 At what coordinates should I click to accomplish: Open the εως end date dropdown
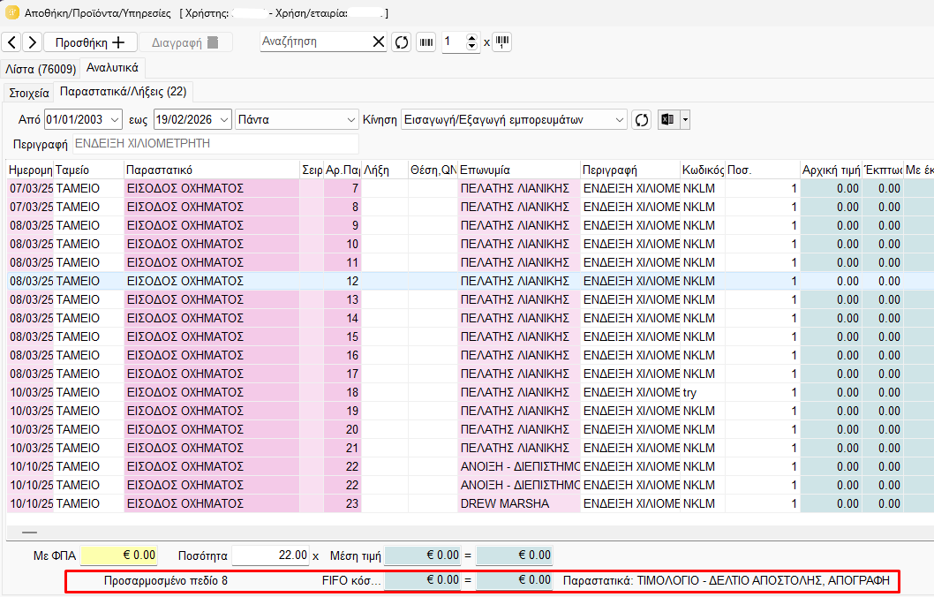click(x=223, y=119)
